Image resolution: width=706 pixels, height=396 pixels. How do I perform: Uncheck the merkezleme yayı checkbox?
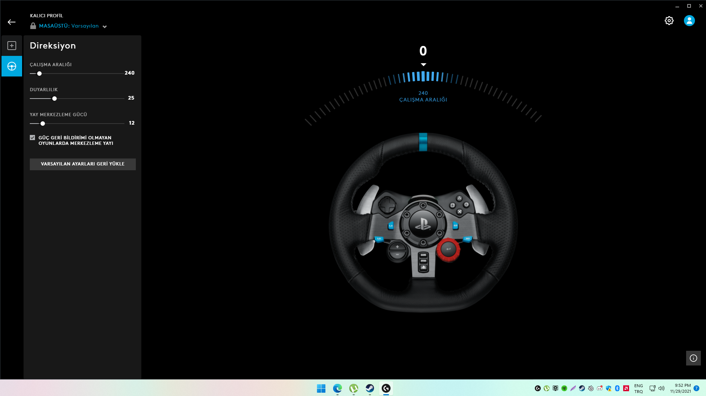(x=32, y=137)
